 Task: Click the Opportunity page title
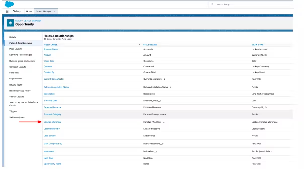click(x=25, y=24)
